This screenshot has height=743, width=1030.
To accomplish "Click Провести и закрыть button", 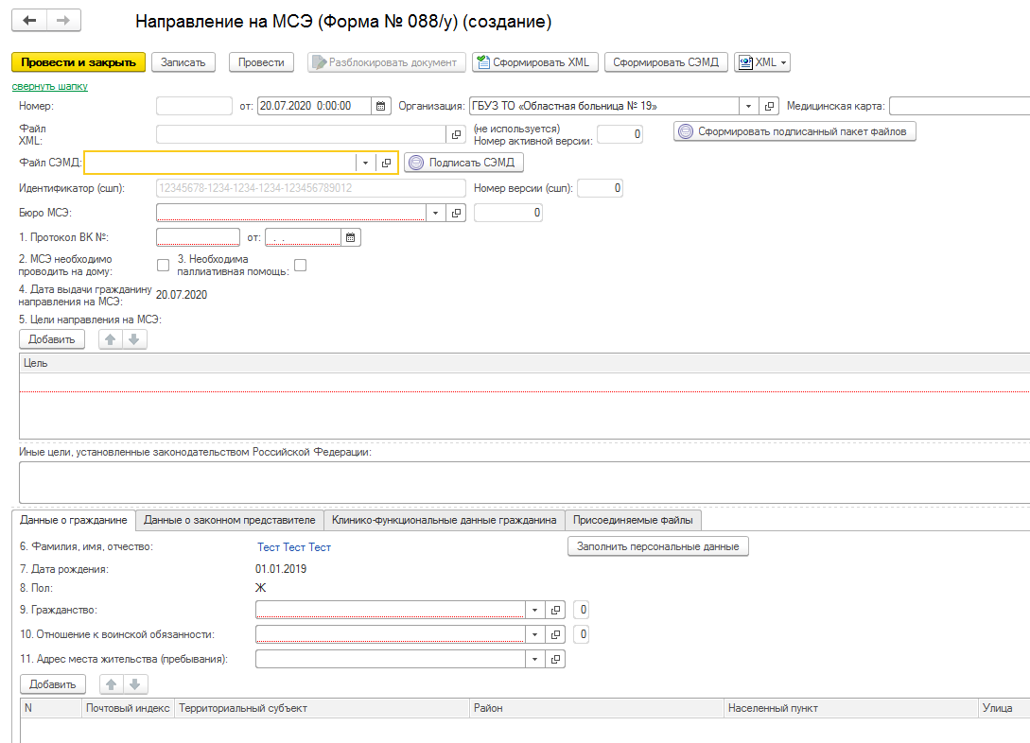I will pos(79,62).
